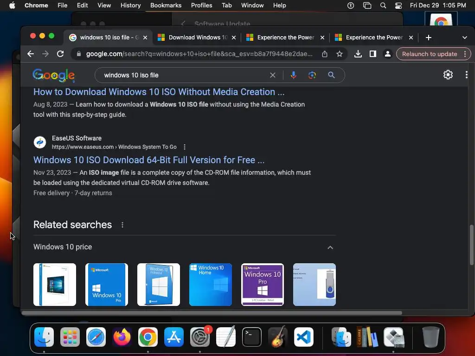Open the tab search dropdown arrow

click(465, 38)
